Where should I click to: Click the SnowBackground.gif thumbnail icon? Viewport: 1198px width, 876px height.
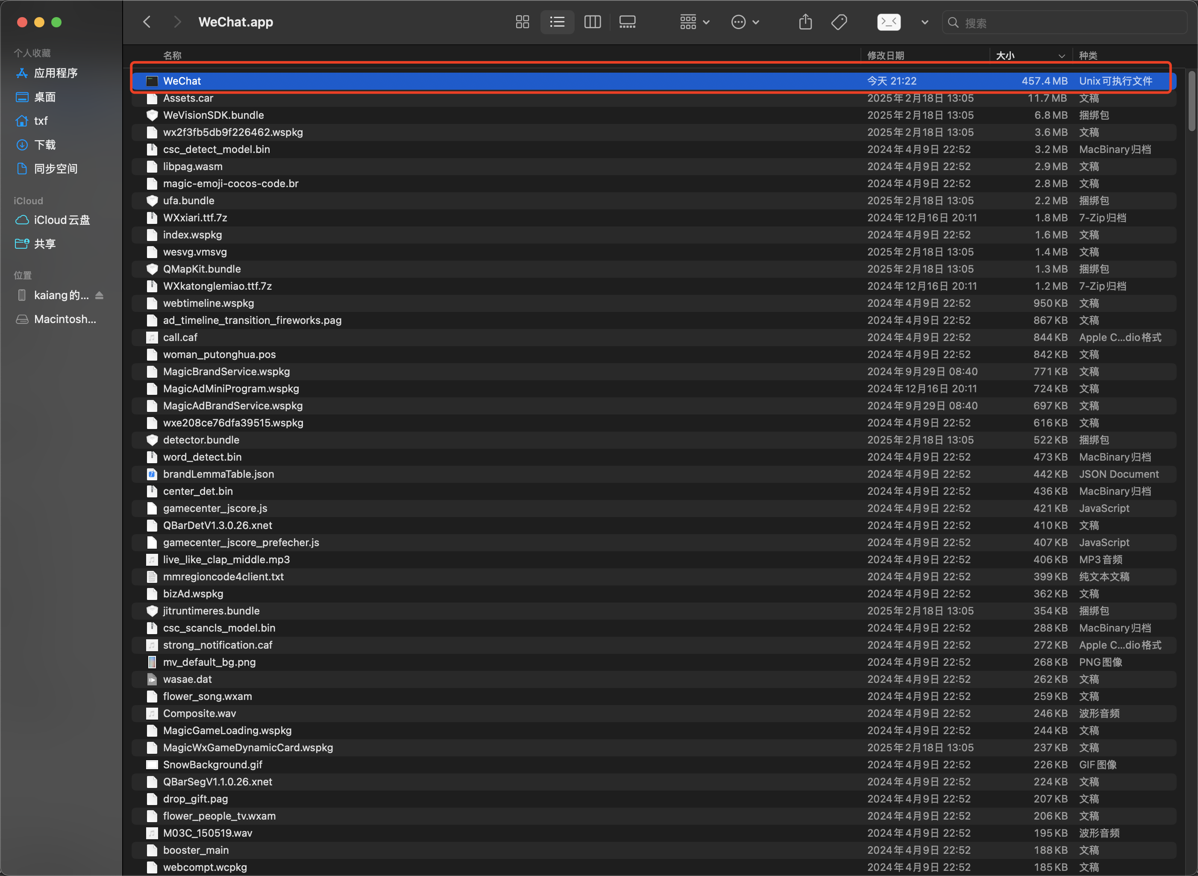(152, 764)
